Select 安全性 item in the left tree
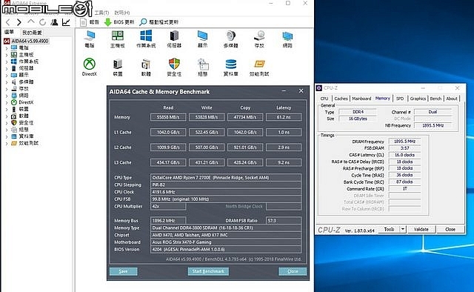This screenshot has width=474, height=292. [23, 122]
